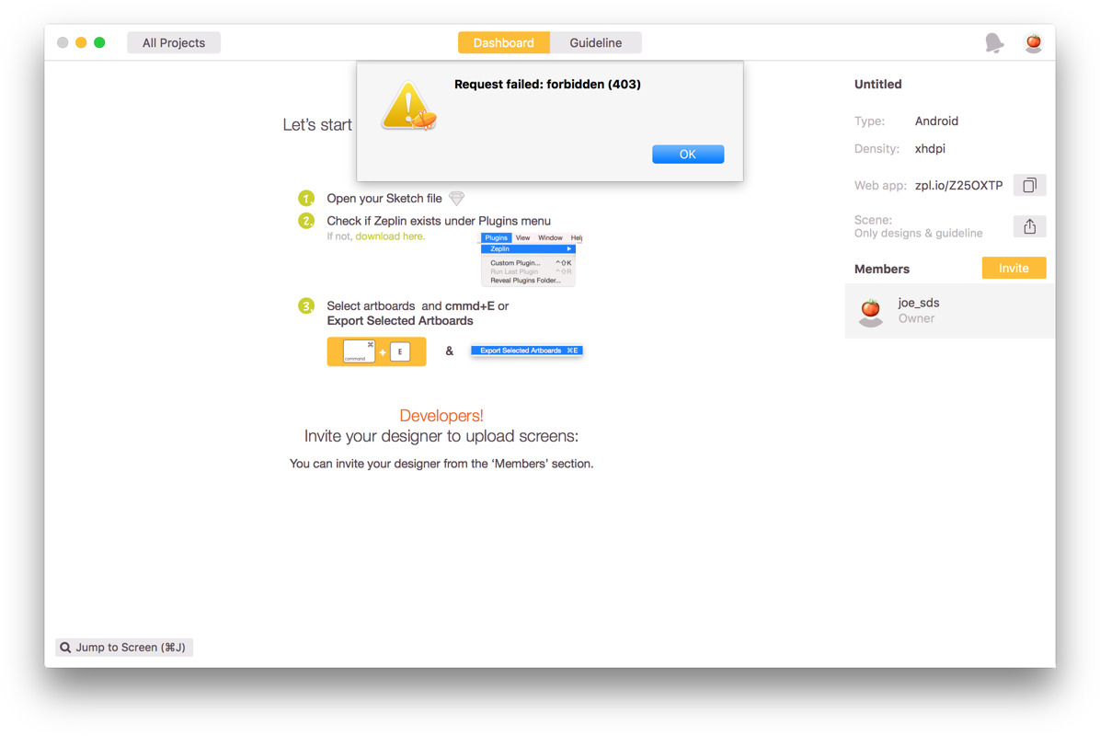Click the warning icon in error dialog
This screenshot has height=736, width=1100.
click(408, 107)
